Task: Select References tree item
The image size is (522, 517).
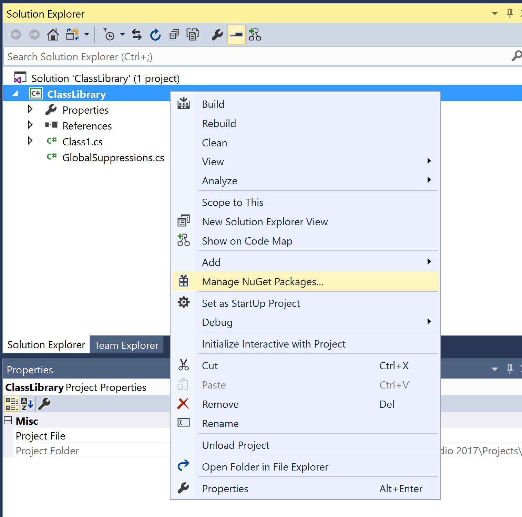Action: coord(87,126)
